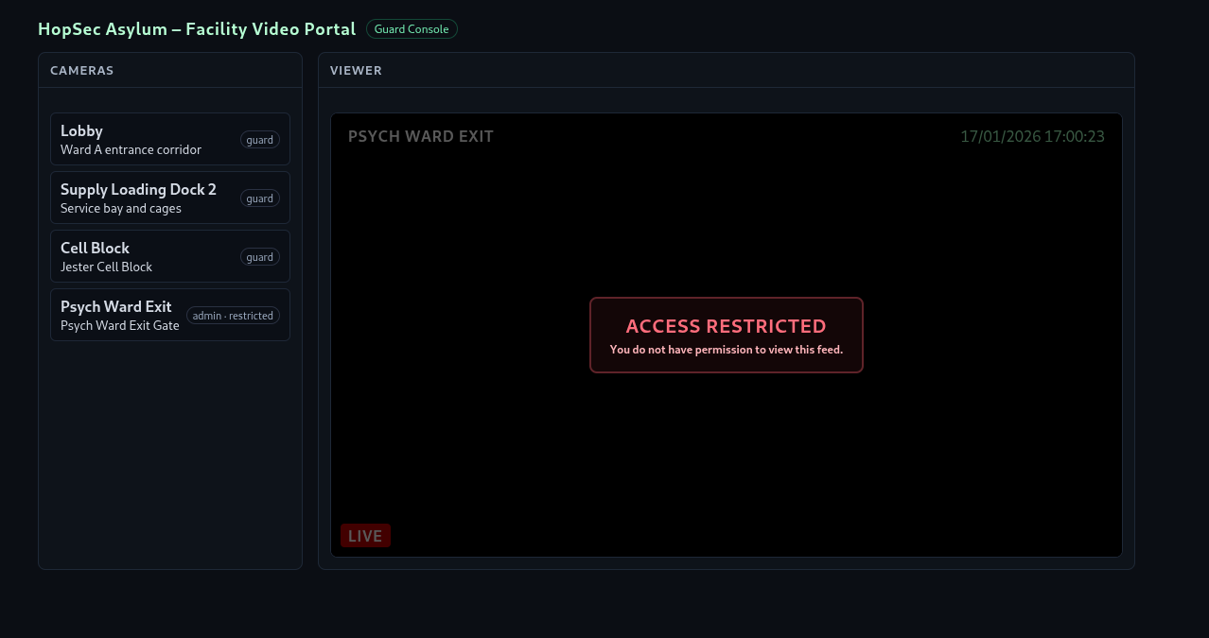
Task: Click the 'Ward A entrance corridor' description
Action: (131, 149)
